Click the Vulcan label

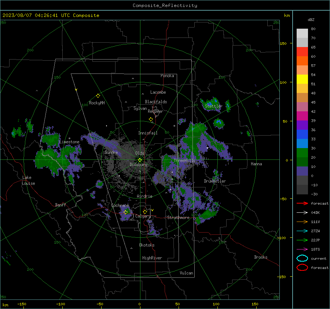[x=186, y=273]
